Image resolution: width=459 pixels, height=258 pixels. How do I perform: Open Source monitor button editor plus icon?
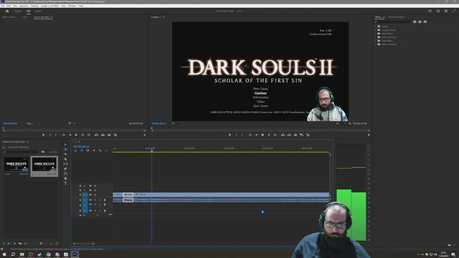(x=145, y=135)
